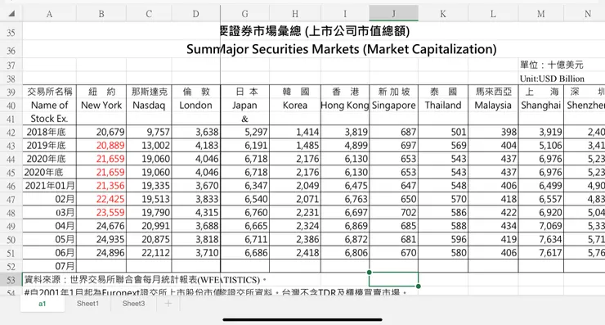Select the Nasdaq header cell
Image resolution: width=605 pixels, height=325 pixels.
coord(149,105)
